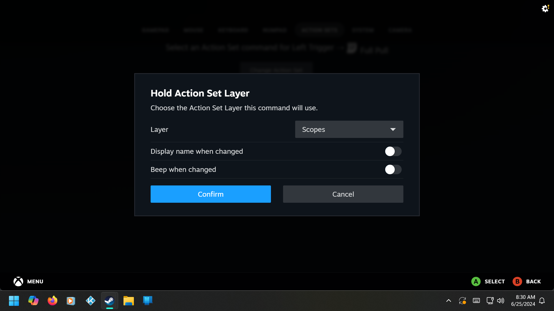The image size is (554, 311).
Task: Click the red B Back button icon
Action: 517,281
